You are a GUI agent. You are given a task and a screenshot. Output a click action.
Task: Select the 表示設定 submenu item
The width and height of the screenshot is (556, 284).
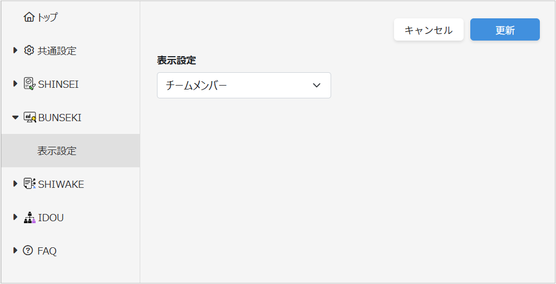(57, 151)
